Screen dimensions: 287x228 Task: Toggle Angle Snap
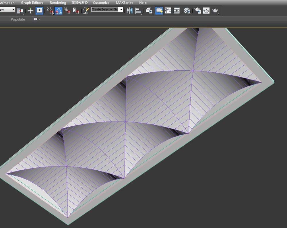coord(58,11)
